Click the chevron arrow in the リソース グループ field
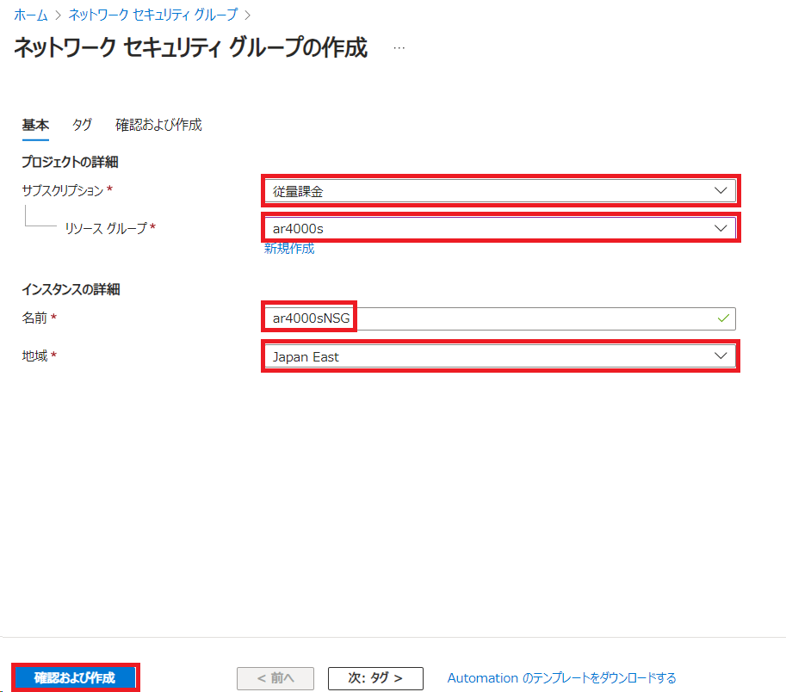 click(721, 228)
